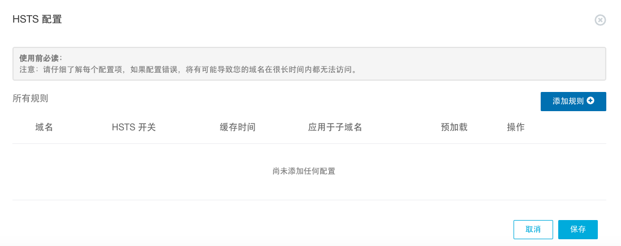Image resolution: width=621 pixels, height=246 pixels.
Task: Close the HSTS 配置 dialog
Action: click(x=600, y=20)
